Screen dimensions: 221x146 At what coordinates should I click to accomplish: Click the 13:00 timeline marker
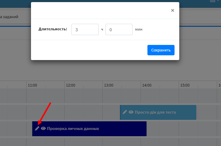[x=108, y=85]
